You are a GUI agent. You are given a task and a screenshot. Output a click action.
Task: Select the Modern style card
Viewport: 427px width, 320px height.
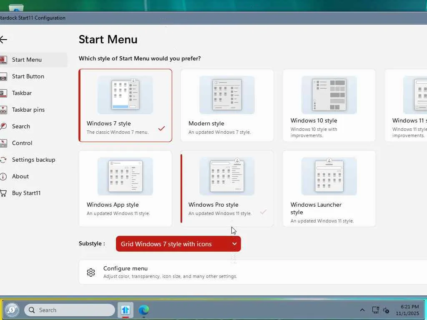(227, 105)
